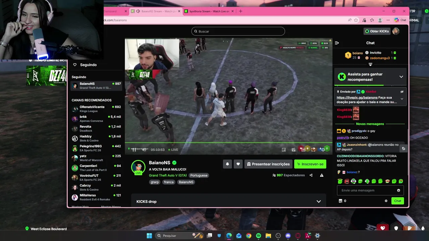Click the BaianoNS tag
This screenshot has height=241, width=429.
point(186,182)
